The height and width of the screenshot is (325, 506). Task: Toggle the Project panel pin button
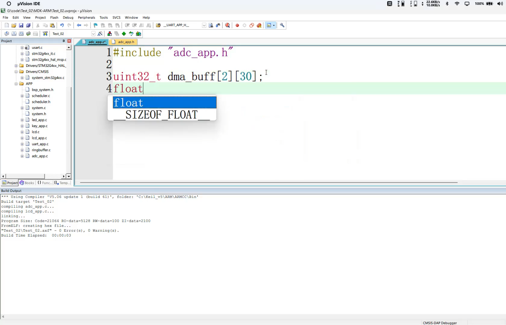[63, 41]
